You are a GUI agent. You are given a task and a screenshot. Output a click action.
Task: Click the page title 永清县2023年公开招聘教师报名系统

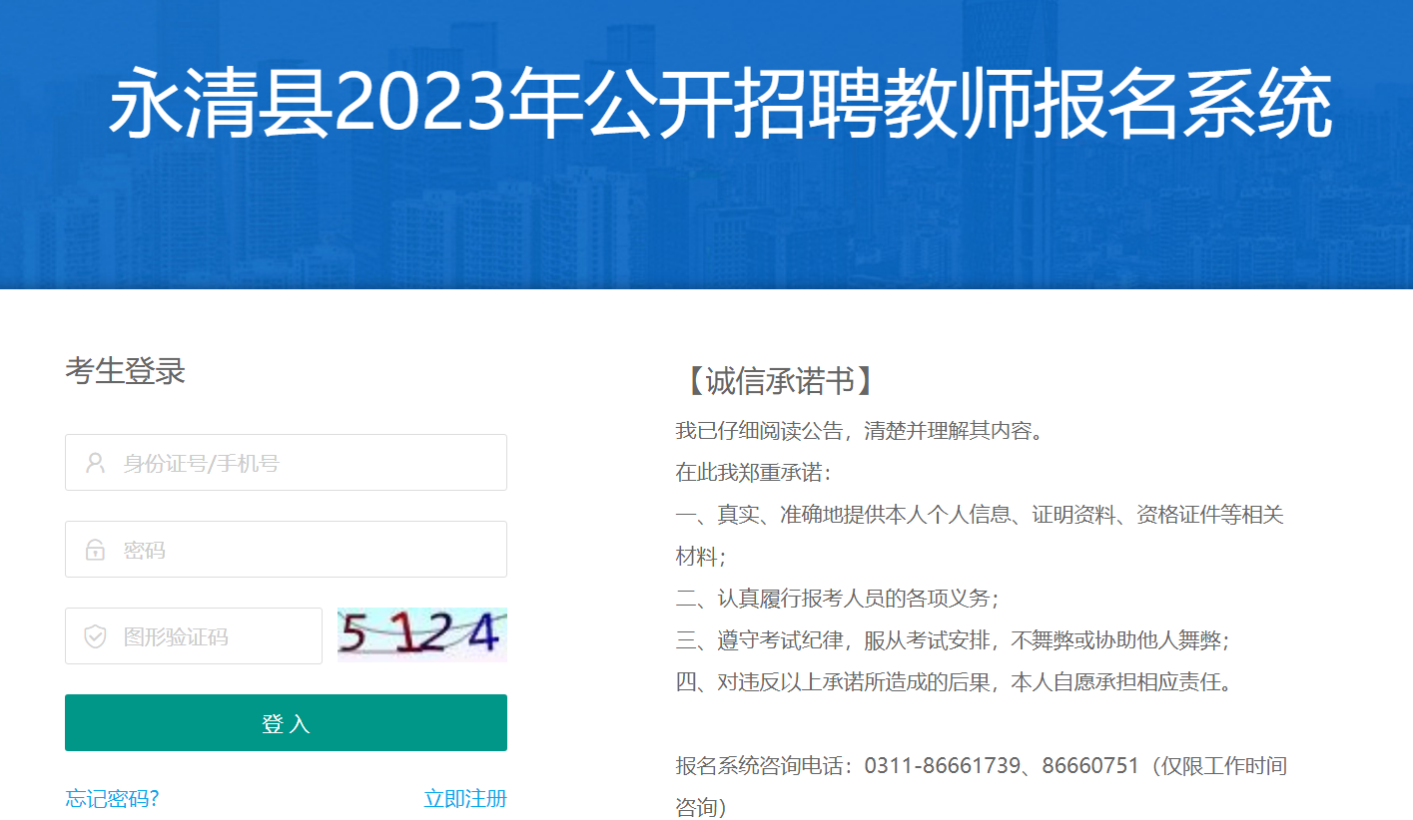click(x=720, y=104)
